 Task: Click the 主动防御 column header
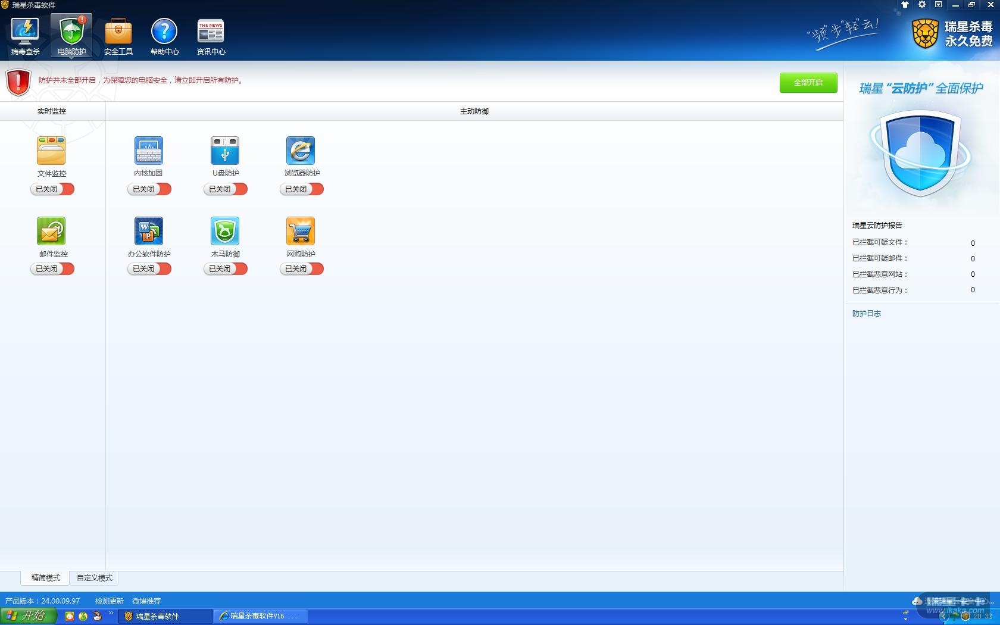(x=474, y=111)
